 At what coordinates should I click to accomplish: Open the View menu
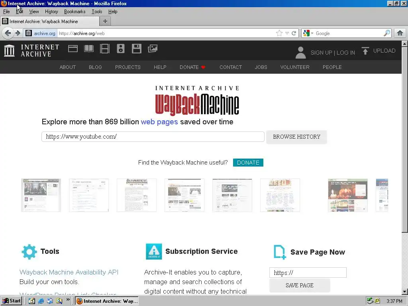pos(34,12)
